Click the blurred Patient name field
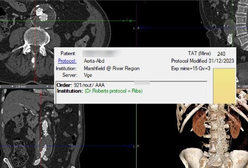Image resolution: width=248 pixels, height=168 pixels. click(102, 53)
